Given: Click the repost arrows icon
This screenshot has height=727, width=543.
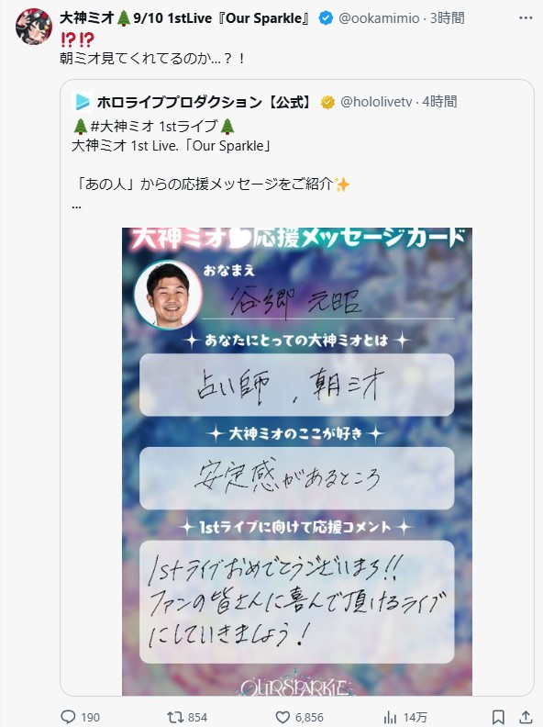Looking at the screenshot, I should point(175,717).
